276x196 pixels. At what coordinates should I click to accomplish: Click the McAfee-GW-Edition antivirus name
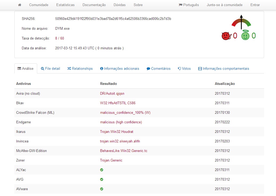(31, 151)
